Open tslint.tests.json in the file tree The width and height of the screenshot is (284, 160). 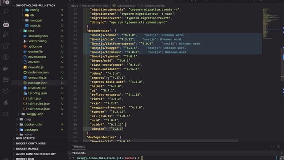point(39,109)
